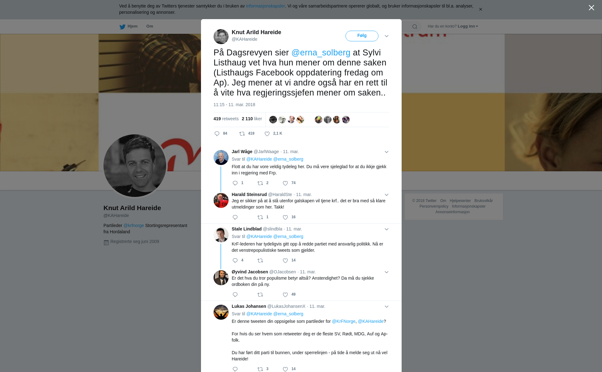Click the Twitter bird Hjem icon
Image resolution: width=602 pixels, height=372 pixels.
coord(122,27)
